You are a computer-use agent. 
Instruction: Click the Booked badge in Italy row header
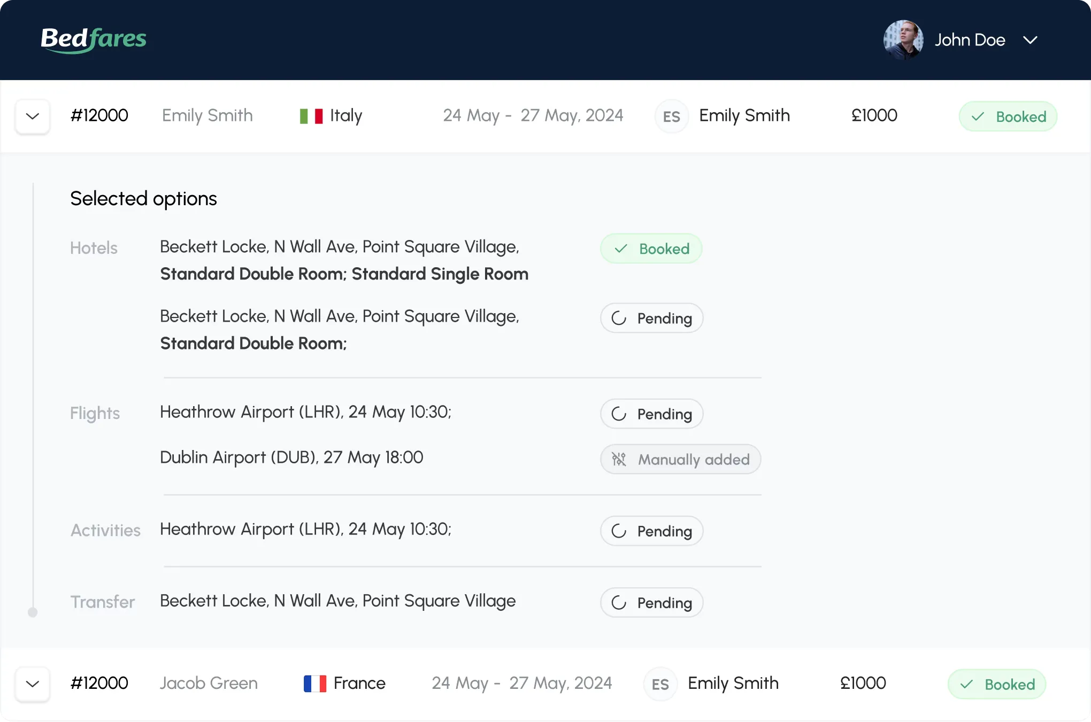tap(1008, 117)
